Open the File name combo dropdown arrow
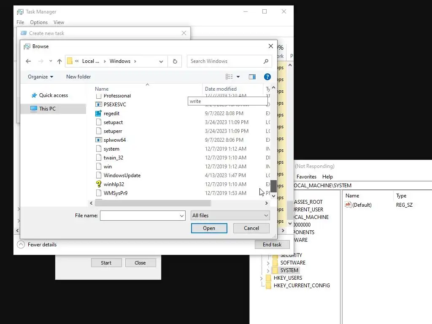The image size is (432, 324). click(x=181, y=216)
